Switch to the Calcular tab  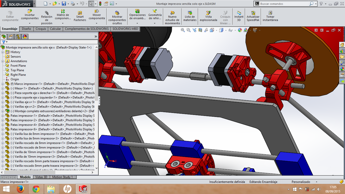(56, 29)
